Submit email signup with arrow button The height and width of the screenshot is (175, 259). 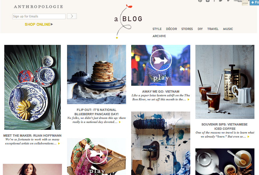(x=72, y=16)
